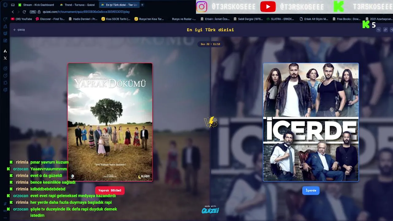393x221 pixels.
Task: Open the Discover - Find To... bookmark
Action: 50,19
